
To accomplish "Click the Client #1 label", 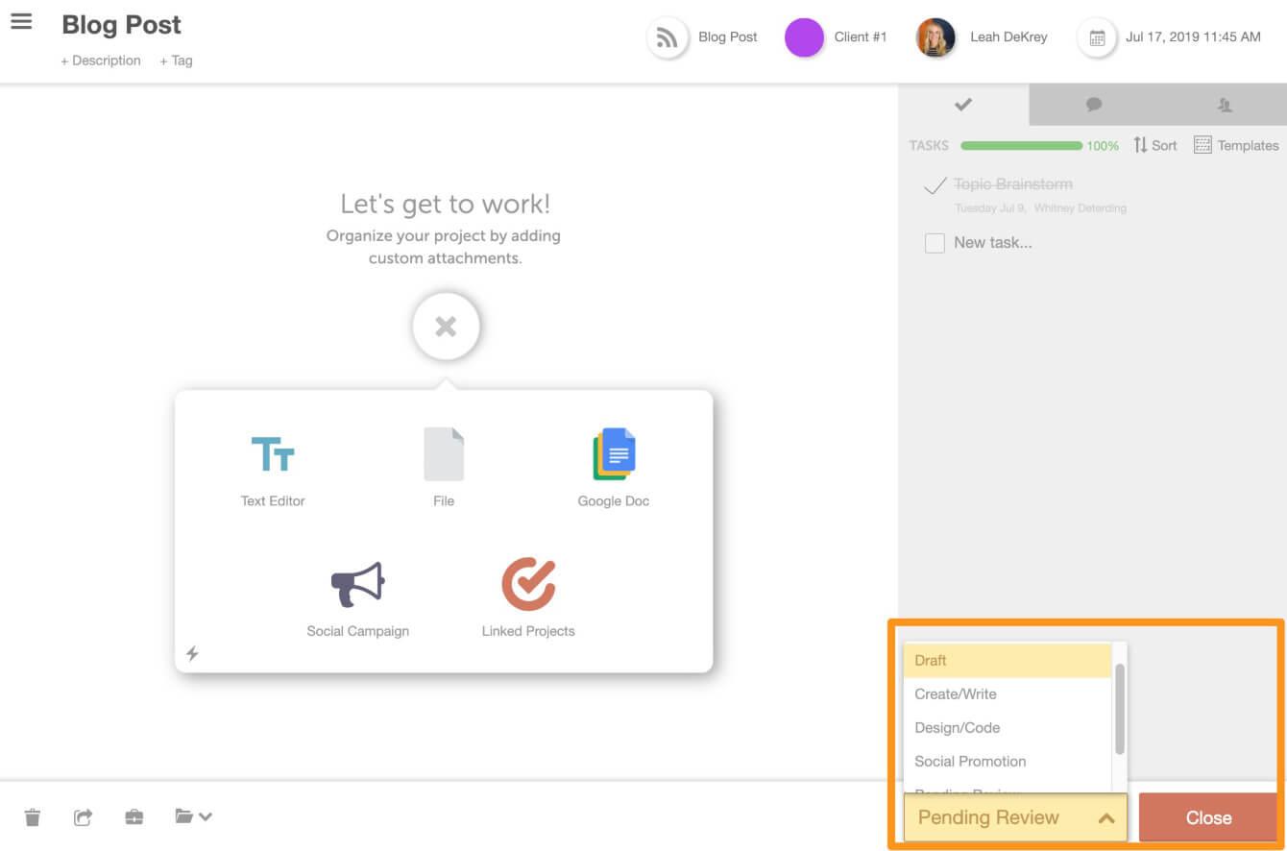I will (861, 37).
